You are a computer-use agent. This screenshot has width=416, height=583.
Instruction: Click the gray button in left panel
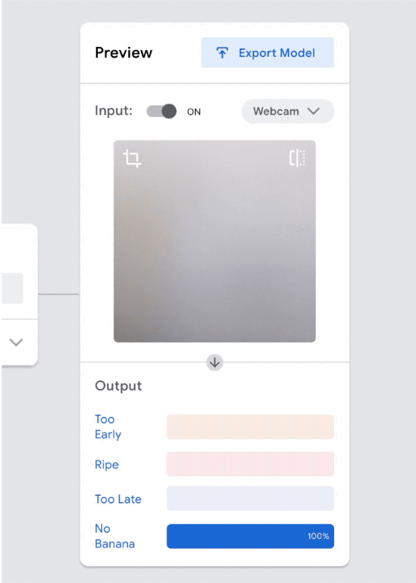point(12,288)
